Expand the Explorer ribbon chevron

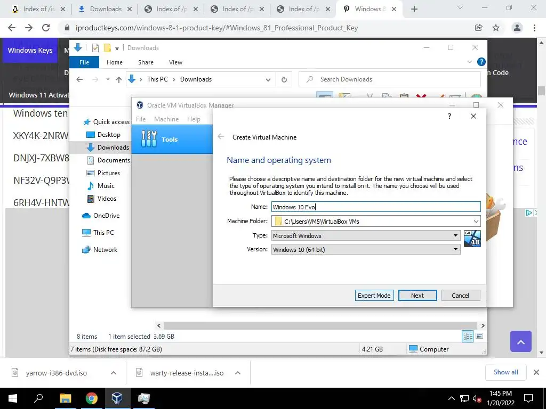tap(469, 62)
